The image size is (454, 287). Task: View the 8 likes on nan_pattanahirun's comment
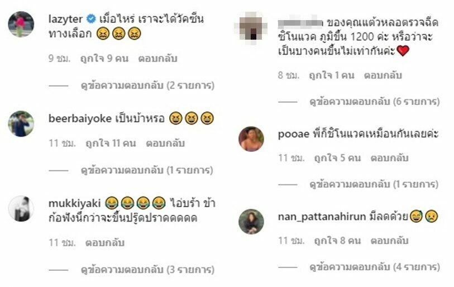pos(338,241)
